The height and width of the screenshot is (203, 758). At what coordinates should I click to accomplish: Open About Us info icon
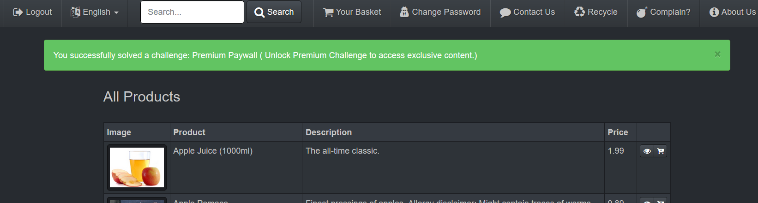(714, 12)
